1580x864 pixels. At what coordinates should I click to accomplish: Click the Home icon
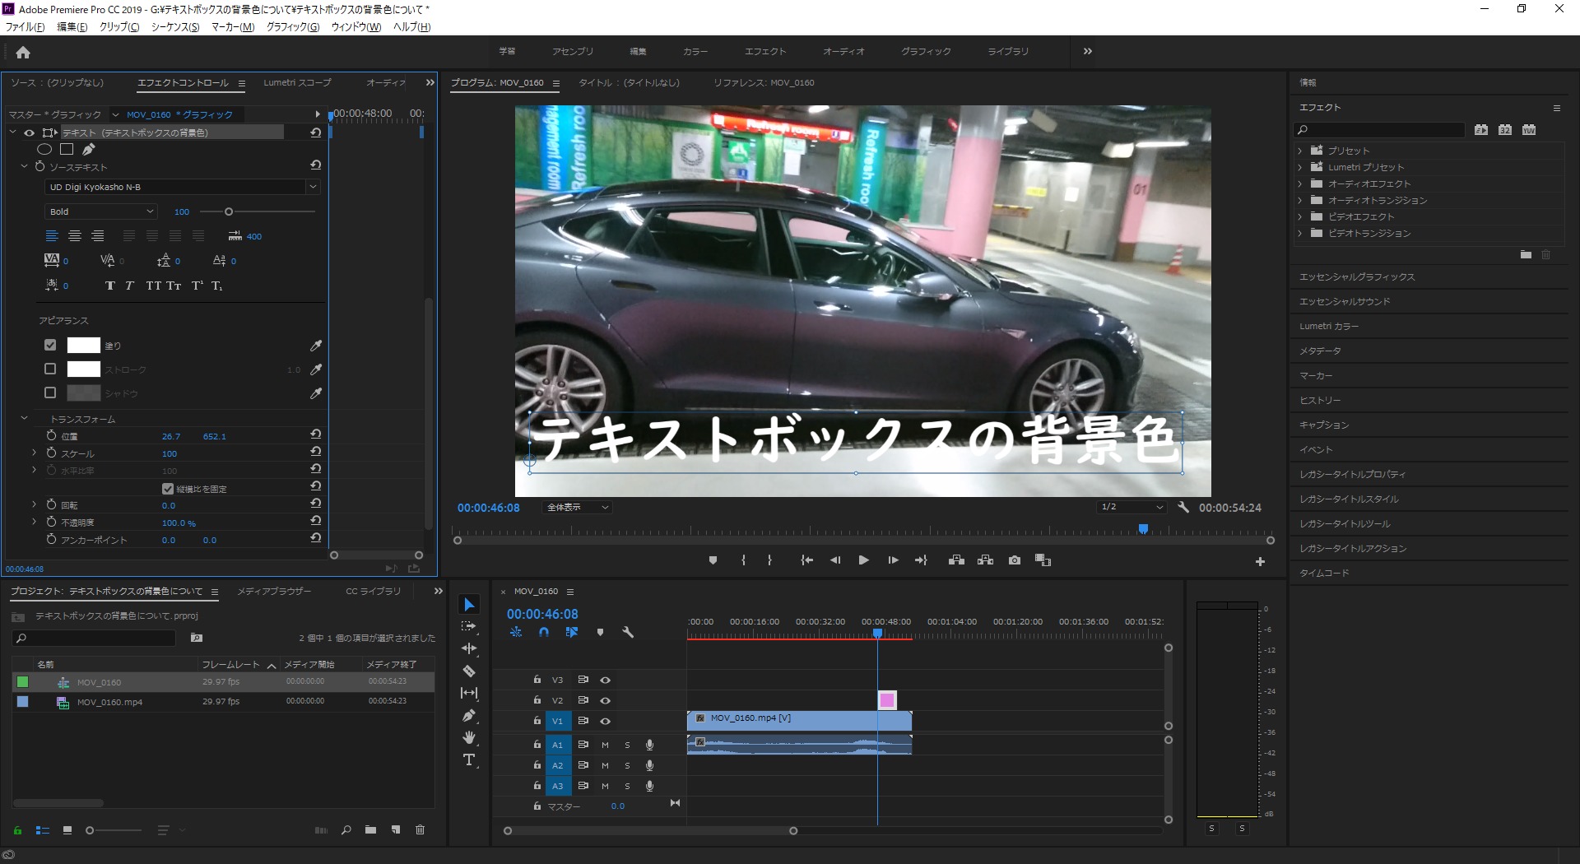click(x=23, y=53)
